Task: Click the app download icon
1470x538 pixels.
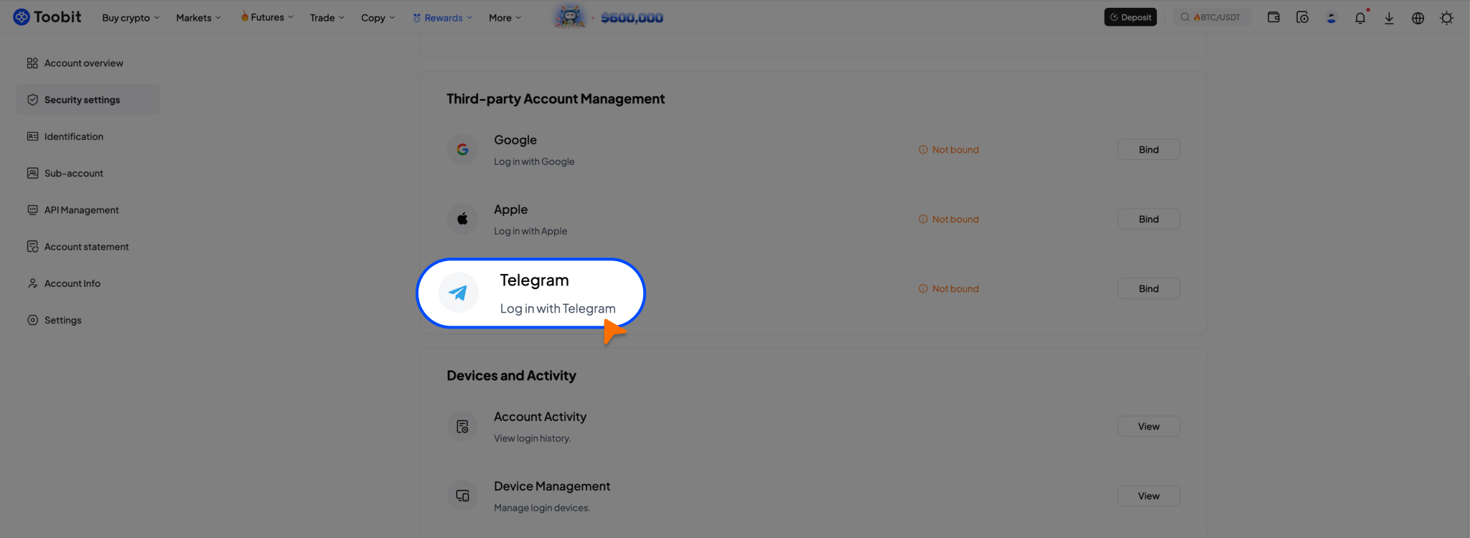Action: pos(1389,18)
